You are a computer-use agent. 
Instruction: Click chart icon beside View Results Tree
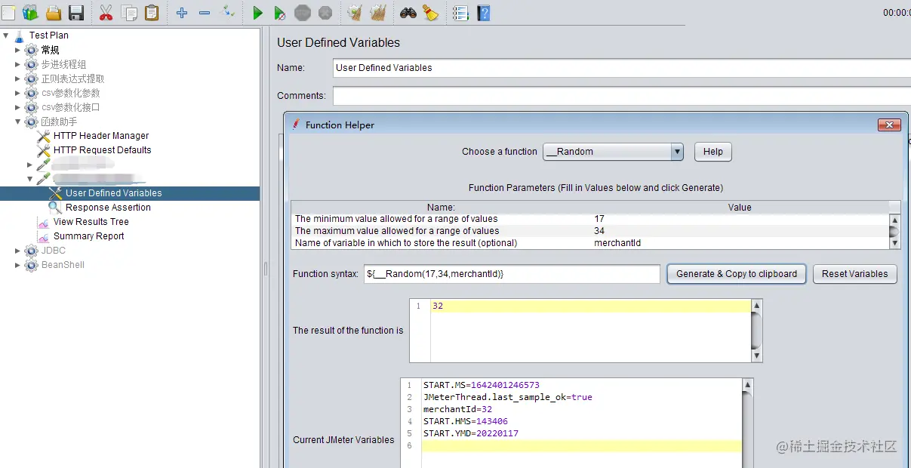[x=43, y=222]
